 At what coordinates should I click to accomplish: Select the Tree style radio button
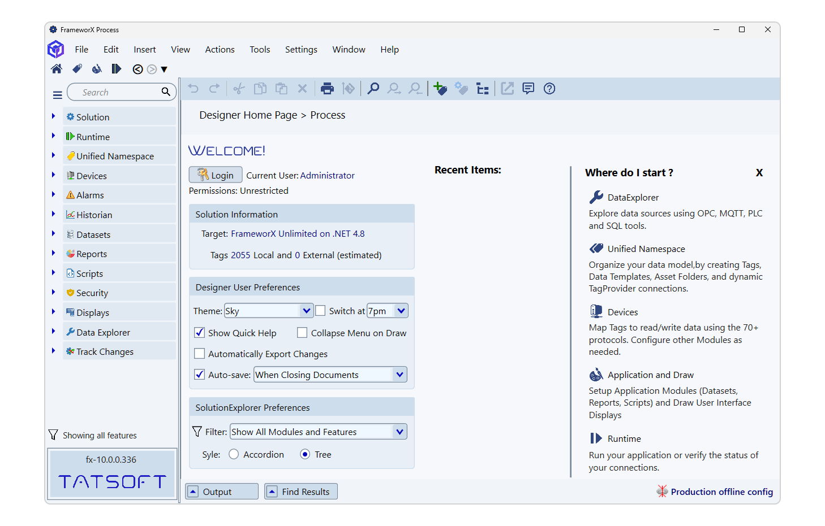tap(305, 454)
